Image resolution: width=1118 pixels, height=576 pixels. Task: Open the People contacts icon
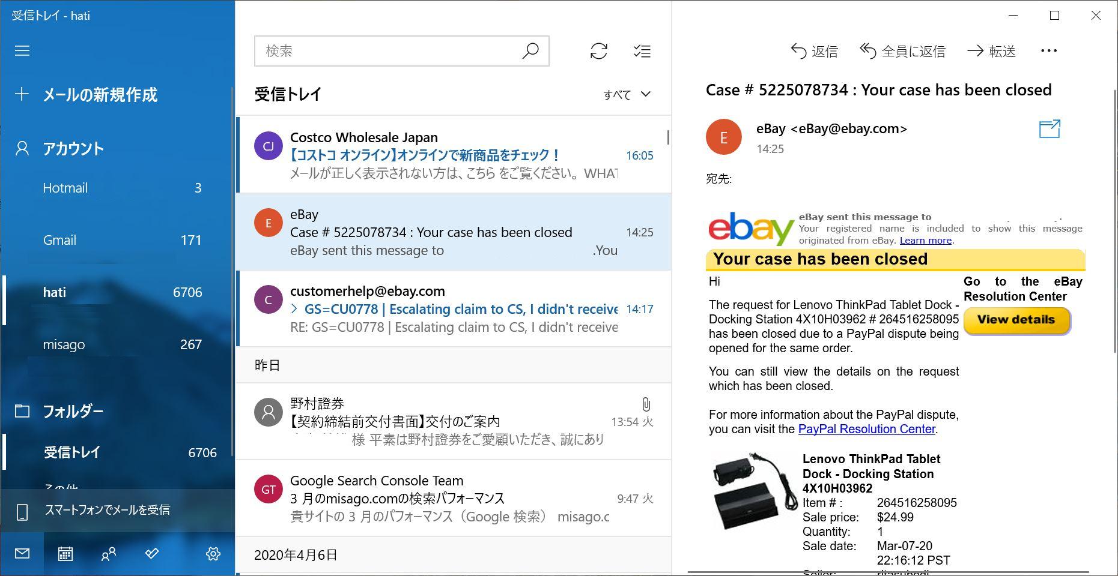pos(109,554)
